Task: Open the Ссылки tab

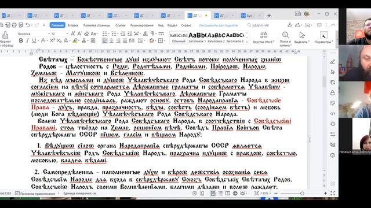Action: click(120, 25)
